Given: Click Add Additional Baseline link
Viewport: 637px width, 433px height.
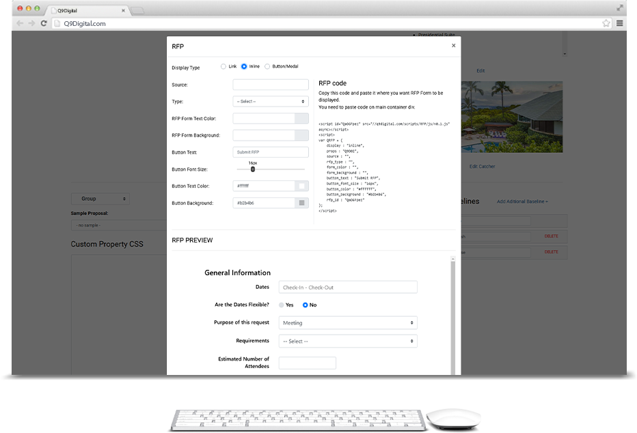Looking at the screenshot, I should coord(522,201).
